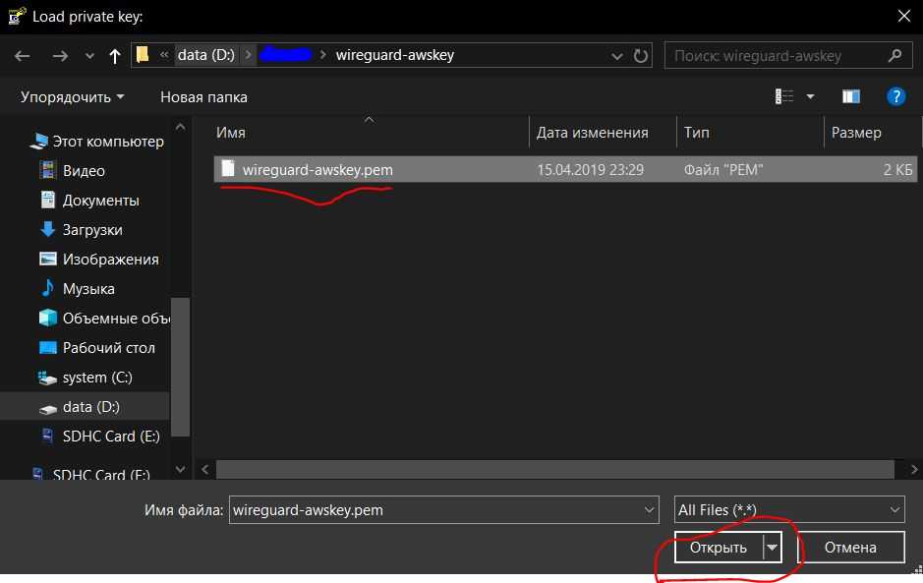Open system (C:) drive in sidebar

point(96,377)
